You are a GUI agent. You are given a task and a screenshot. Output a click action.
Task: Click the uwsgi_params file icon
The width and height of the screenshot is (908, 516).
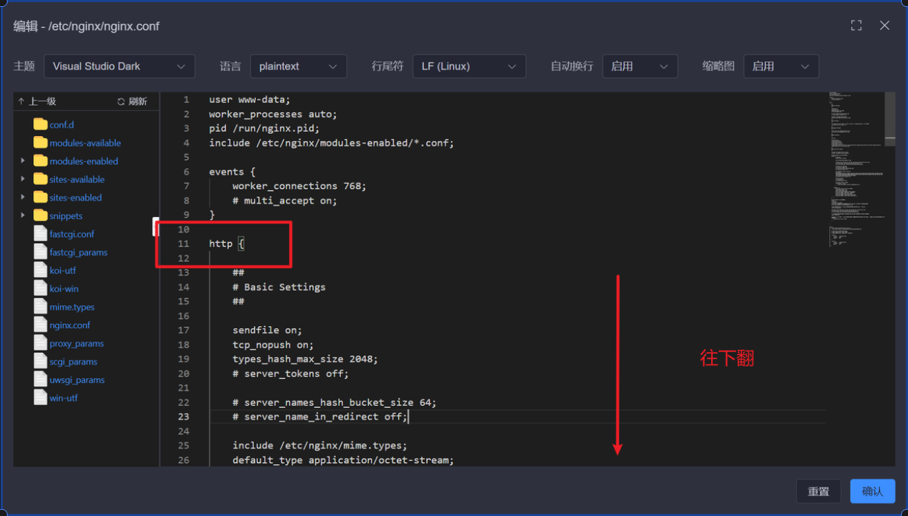40,379
